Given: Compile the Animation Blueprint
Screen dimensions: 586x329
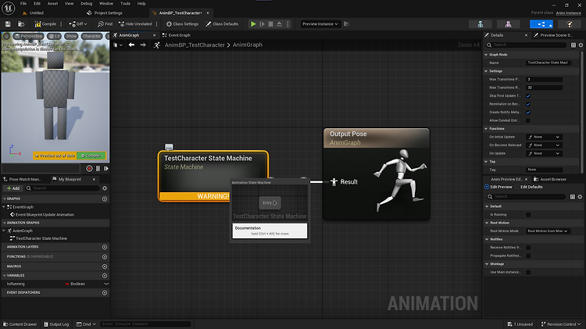Looking at the screenshot, I should coord(45,24).
